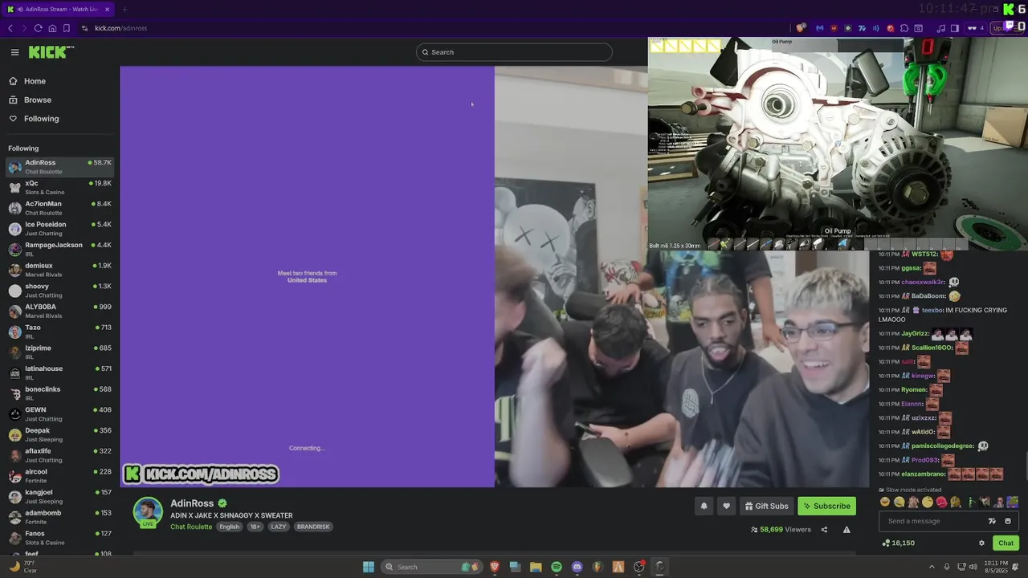Click the share stream icon
This screenshot has width=1028, height=578.
(x=824, y=530)
